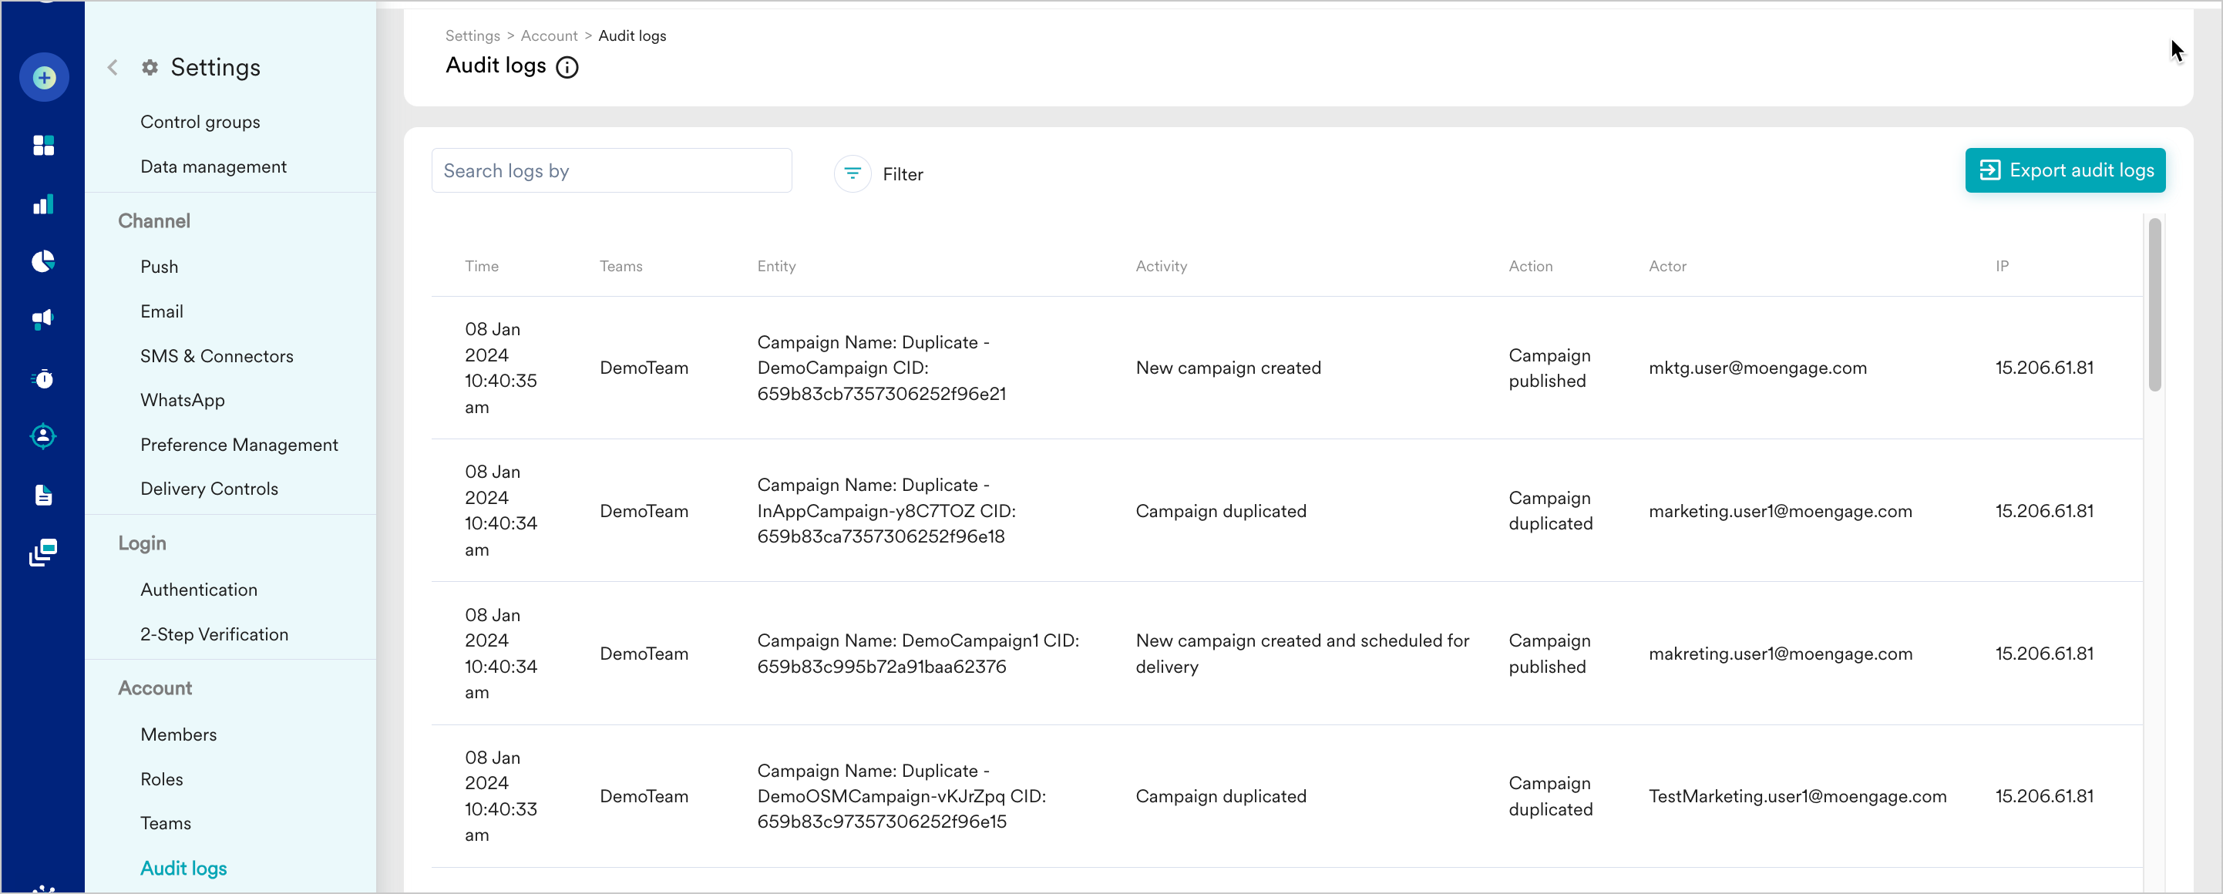2223x894 pixels.
Task: Collapse the Settings panel with back chevron
Action: point(113,66)
